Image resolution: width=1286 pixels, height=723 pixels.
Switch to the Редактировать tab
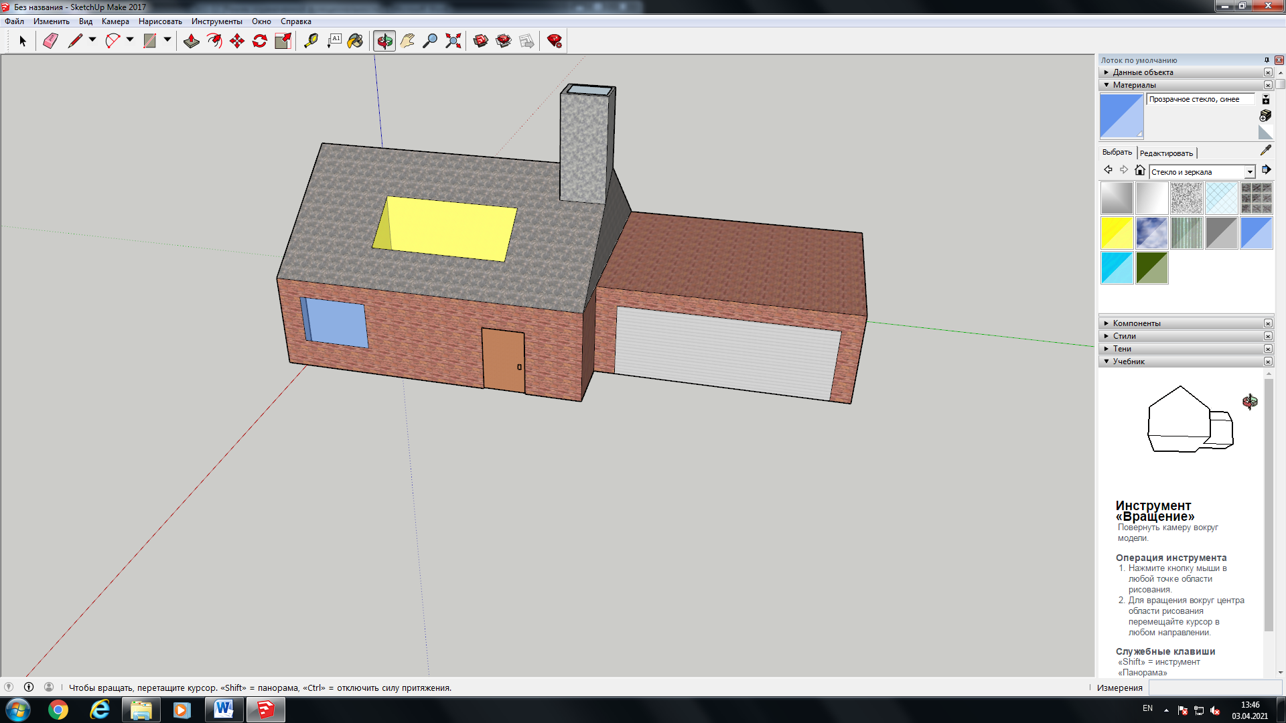(x=1166, y=153)
